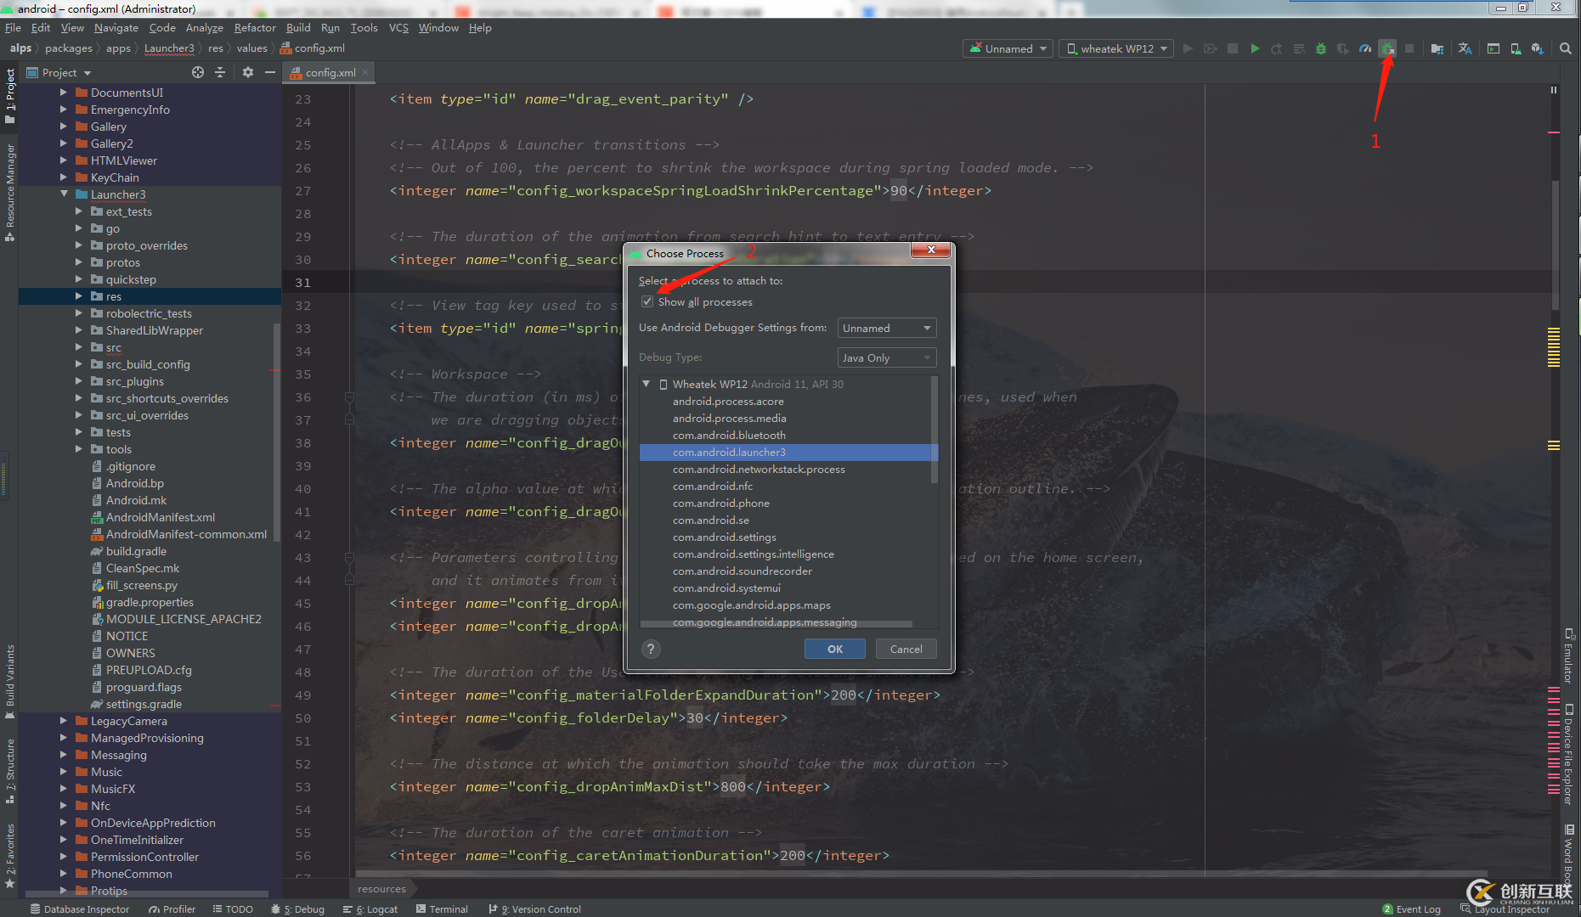
Task: Expand the src_plugins folder
Action: pos(79,381)
